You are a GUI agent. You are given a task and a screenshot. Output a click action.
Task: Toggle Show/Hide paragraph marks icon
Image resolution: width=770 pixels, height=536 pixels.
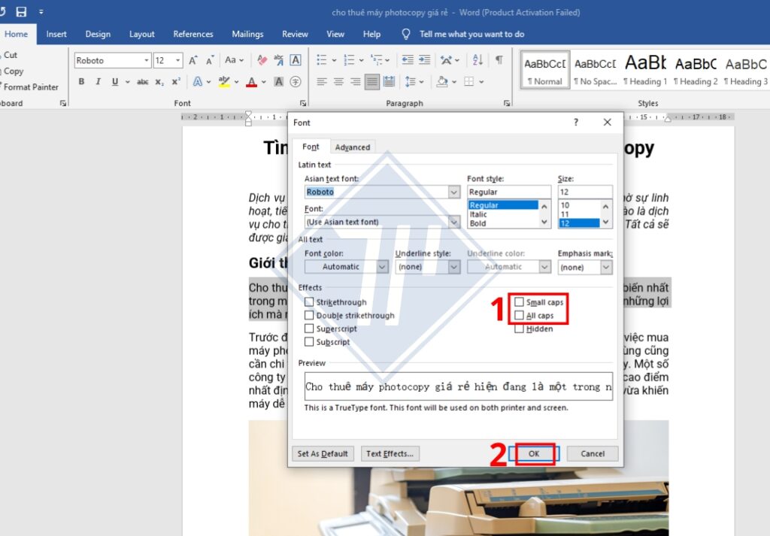(x=499, y=60)
